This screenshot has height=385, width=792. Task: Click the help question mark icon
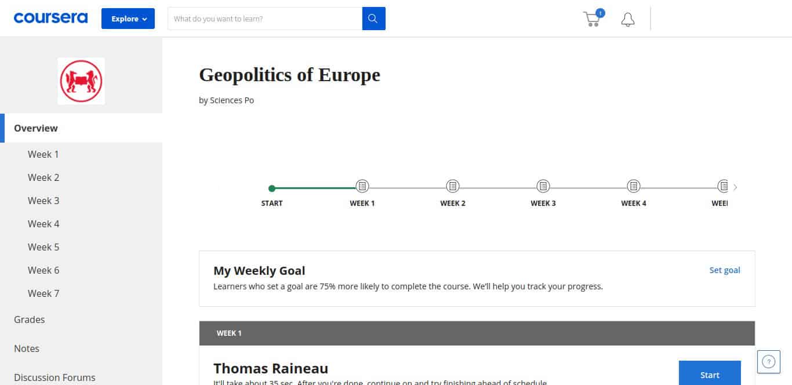[768, 362]
